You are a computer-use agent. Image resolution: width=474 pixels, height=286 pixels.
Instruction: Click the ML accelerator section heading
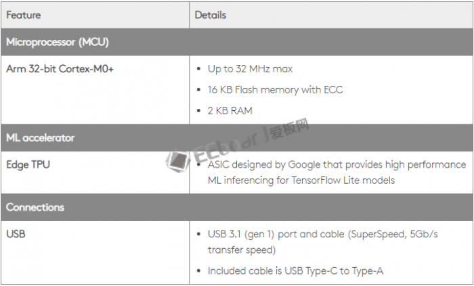click(x=41, y=138)
